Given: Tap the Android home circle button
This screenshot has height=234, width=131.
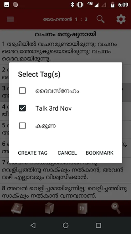Looking at the screenshot, I should pyautogui.click(x=65, y=225).
